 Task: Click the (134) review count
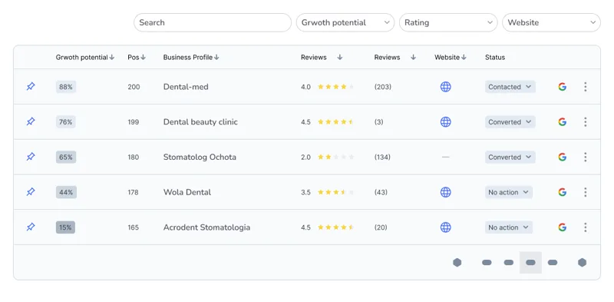click(x=382, y=157)
